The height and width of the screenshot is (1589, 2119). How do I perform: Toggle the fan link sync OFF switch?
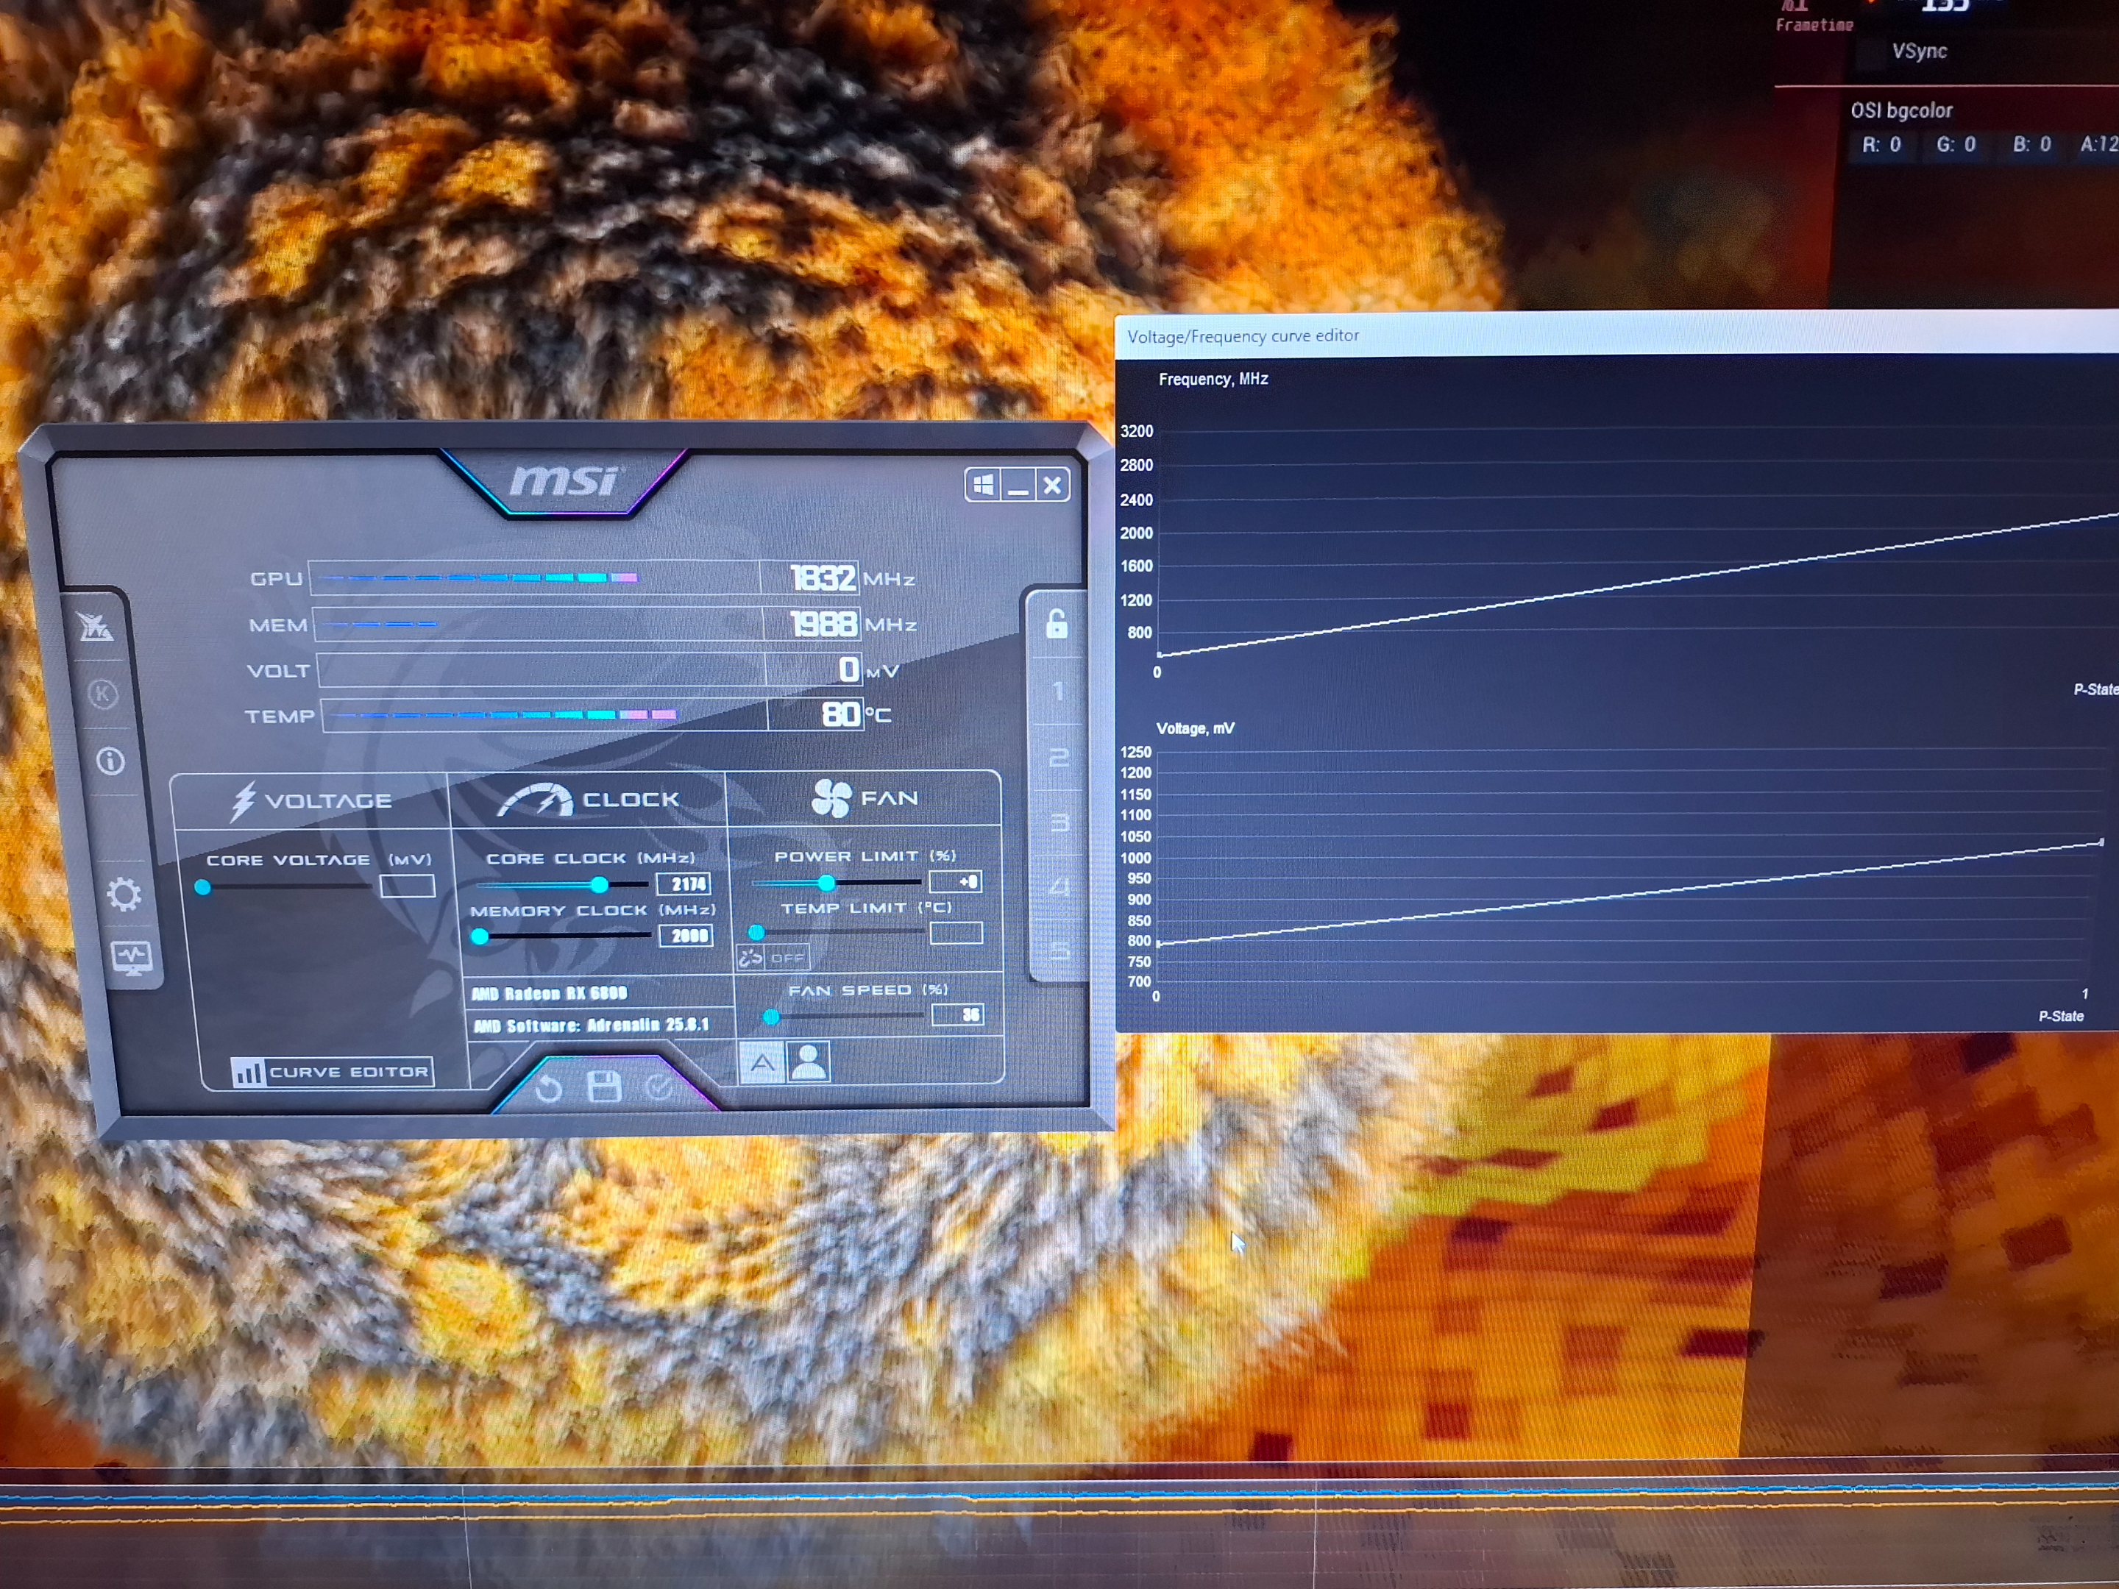pos(775,957)
